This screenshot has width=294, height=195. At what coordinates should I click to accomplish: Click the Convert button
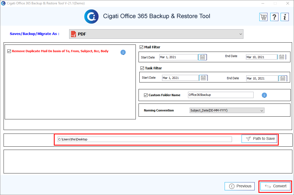(x=275, y=186)
